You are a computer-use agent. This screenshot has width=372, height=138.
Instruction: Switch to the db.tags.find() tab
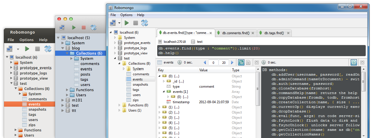coord(274,33)
